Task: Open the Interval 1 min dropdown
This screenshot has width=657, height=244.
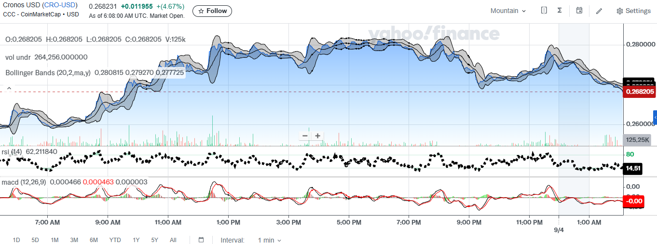Action: (269, 240)
